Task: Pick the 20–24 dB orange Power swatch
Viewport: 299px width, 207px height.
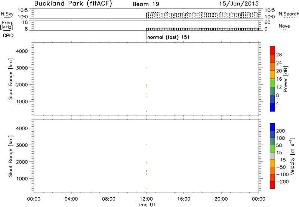Action: tap(272, 67)
